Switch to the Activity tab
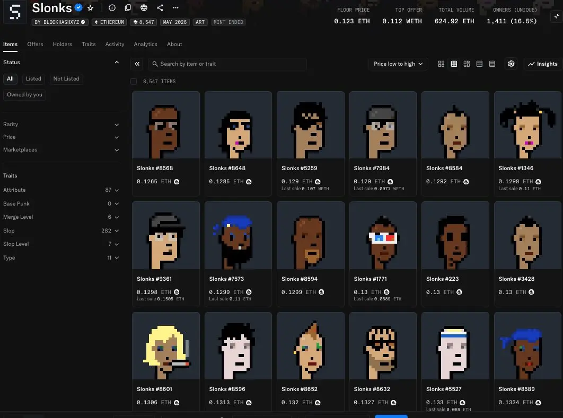The image size is (563, 418). tap(115, 44)
